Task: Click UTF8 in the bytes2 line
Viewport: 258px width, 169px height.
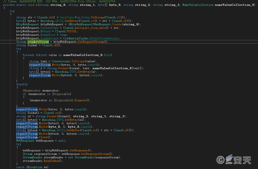Action: point(73,72)
